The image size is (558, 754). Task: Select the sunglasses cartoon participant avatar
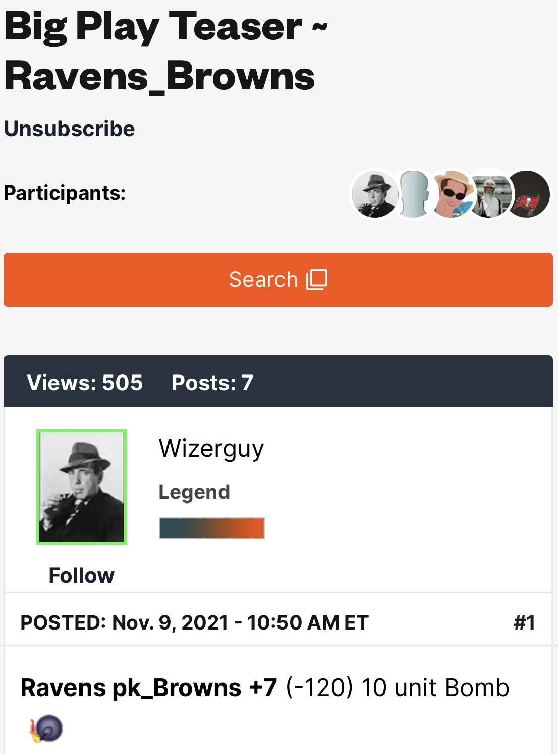pyautogui.click(x=451, y=194)
